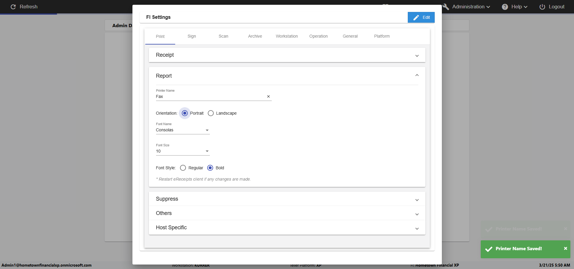Choose Regular font style
This screenshot has width=574, height=269.
[183, 168]
